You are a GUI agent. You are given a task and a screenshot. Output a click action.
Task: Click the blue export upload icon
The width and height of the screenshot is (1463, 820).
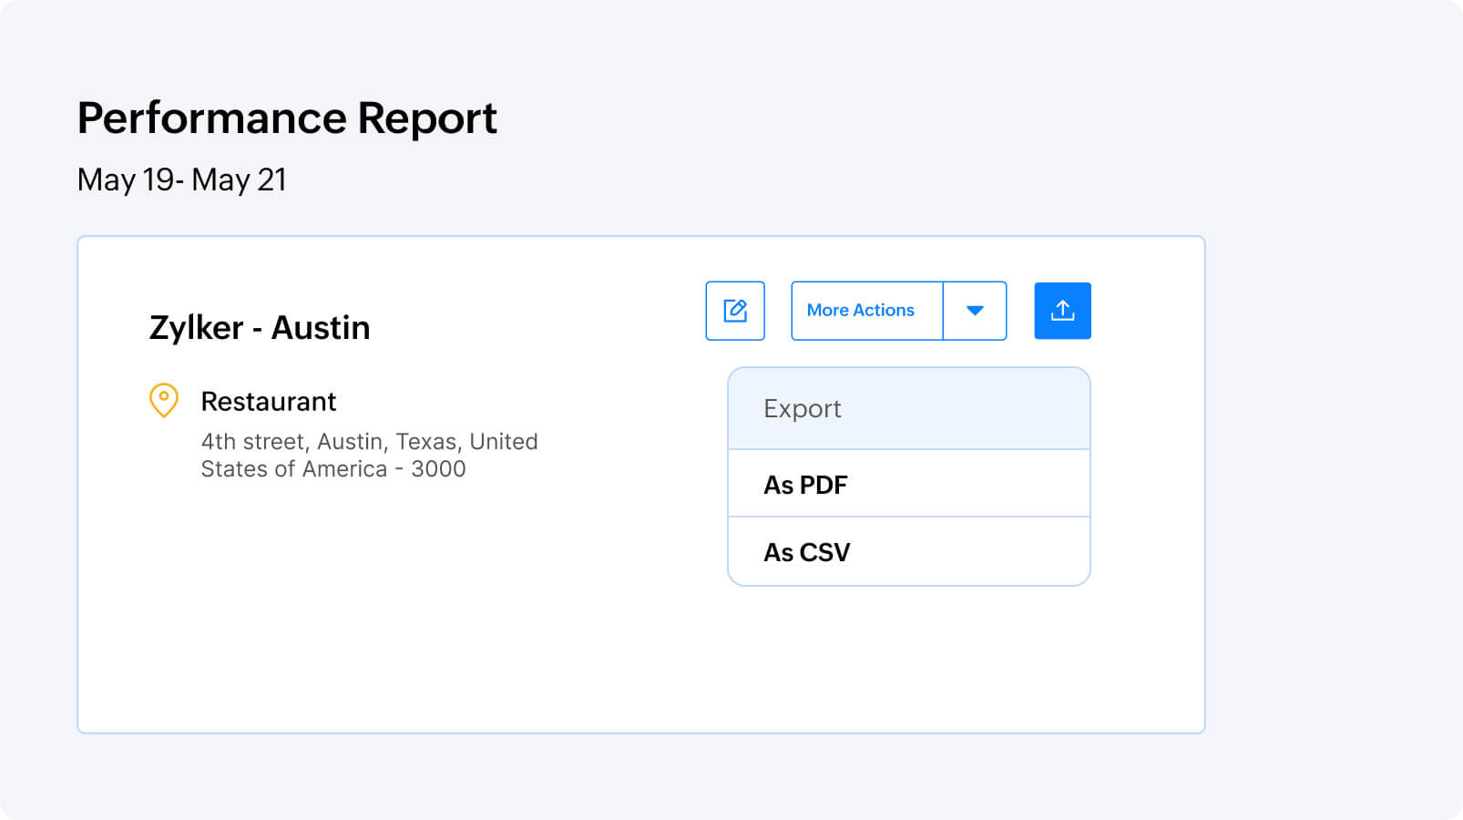[x=1062, y=311]
